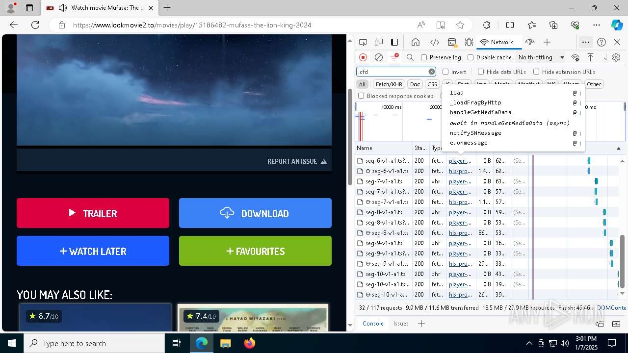
Task: Filter requests by Doc type
Action: 415,84
